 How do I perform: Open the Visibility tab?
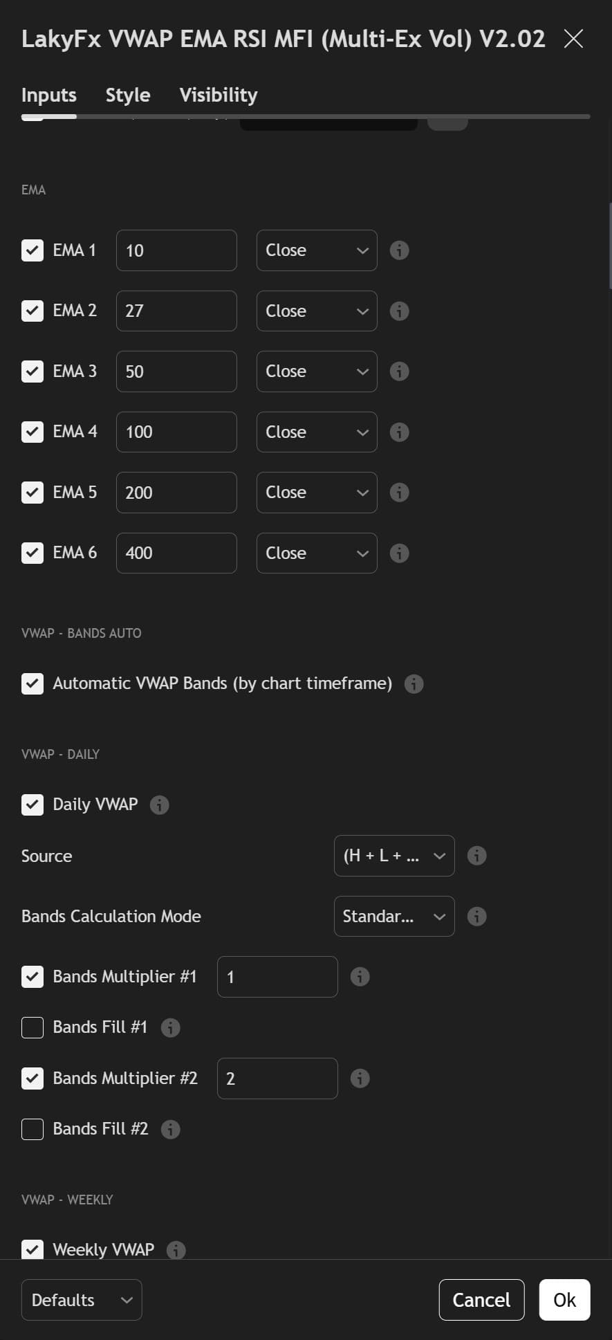pyautogui.click(x=218, y=95)
